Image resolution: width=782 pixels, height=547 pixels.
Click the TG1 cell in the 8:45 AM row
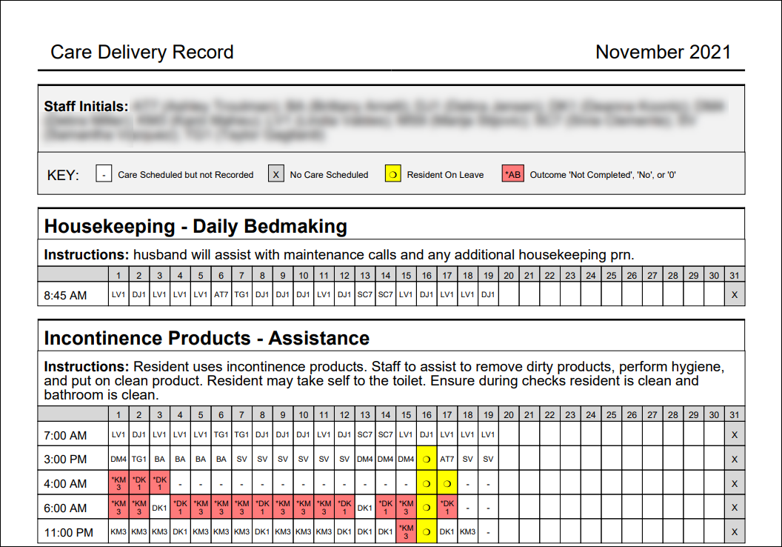click(x=241, y=294)
